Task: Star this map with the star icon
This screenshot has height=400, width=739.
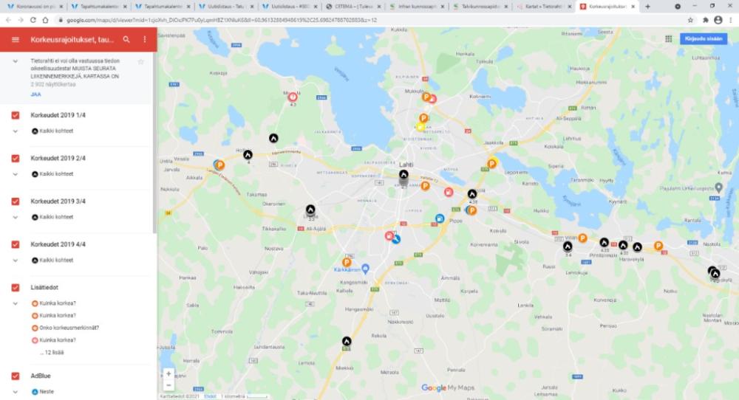Action: pos(140,62)
